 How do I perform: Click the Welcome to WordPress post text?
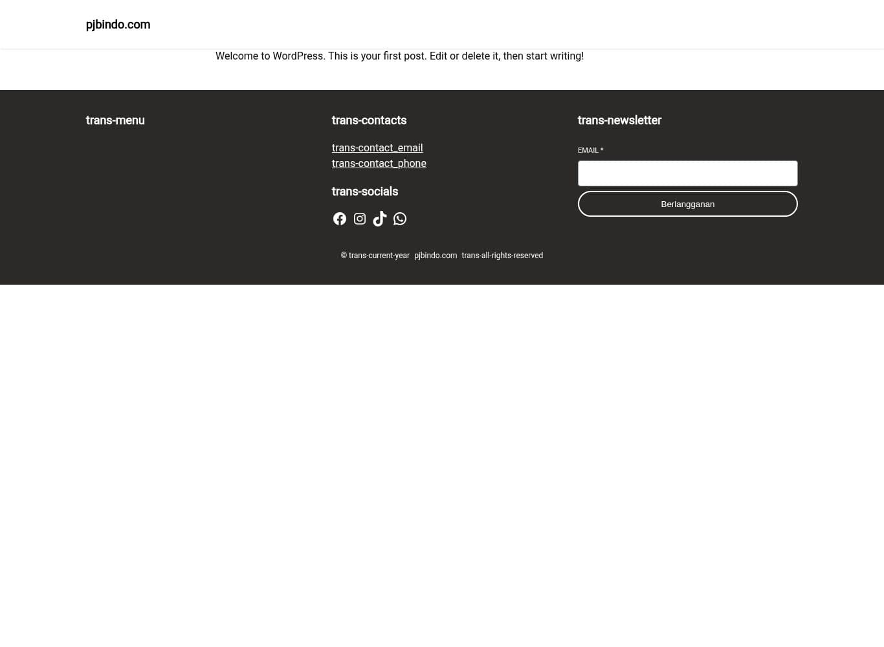(399, 56)
